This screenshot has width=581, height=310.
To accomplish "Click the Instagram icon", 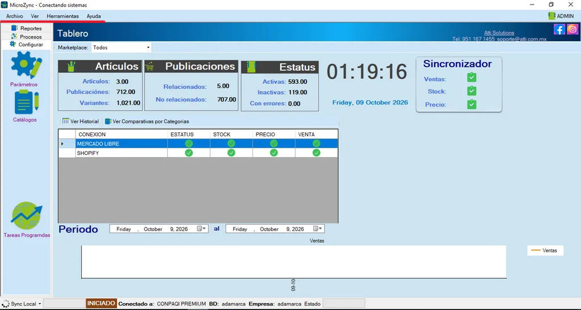I will 572,29.
